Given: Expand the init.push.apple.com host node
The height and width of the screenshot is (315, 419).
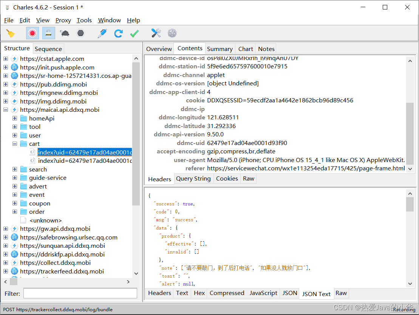Looking at the screenshot, I should click(x=6, y=67).
